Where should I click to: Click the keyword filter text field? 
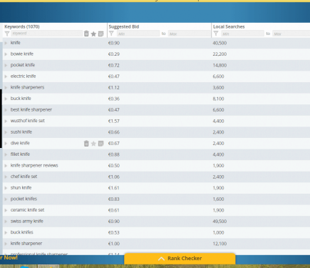[x=47, y=34]
